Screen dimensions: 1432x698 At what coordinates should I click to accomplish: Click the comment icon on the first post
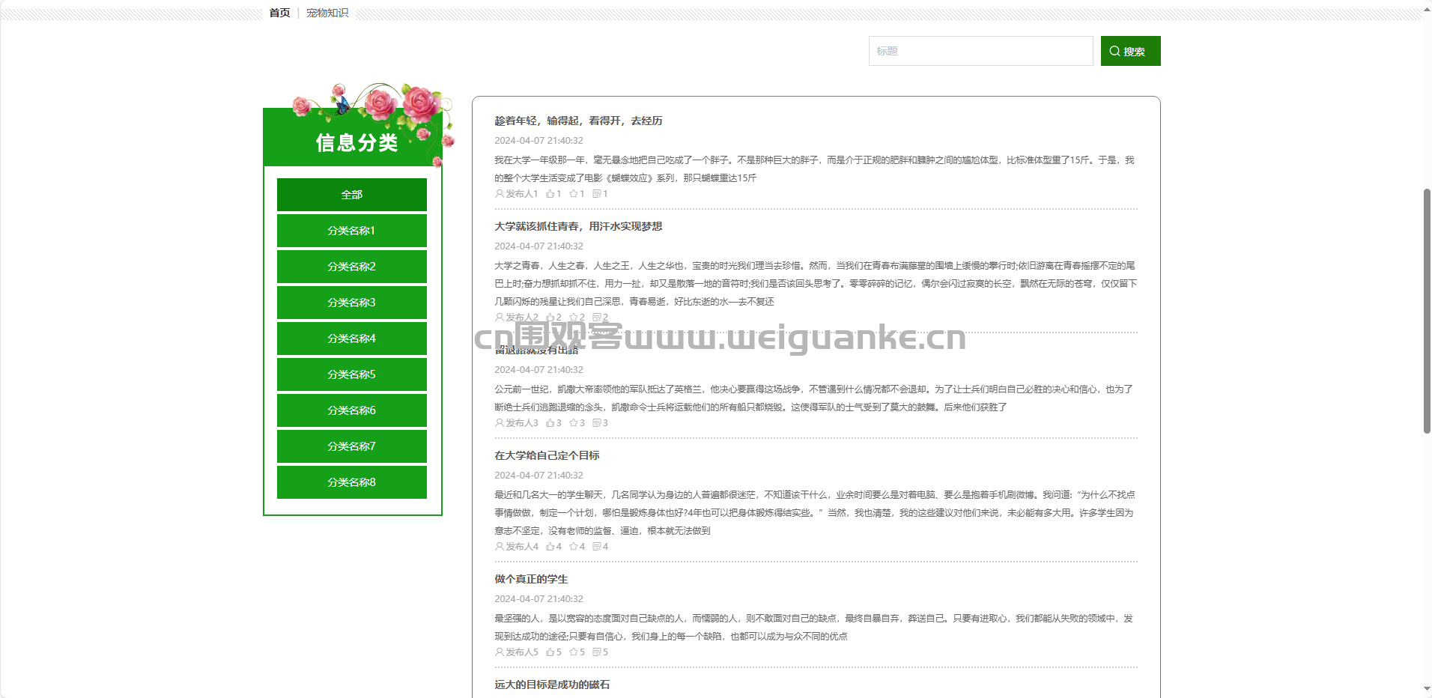(x=596, y=194)
